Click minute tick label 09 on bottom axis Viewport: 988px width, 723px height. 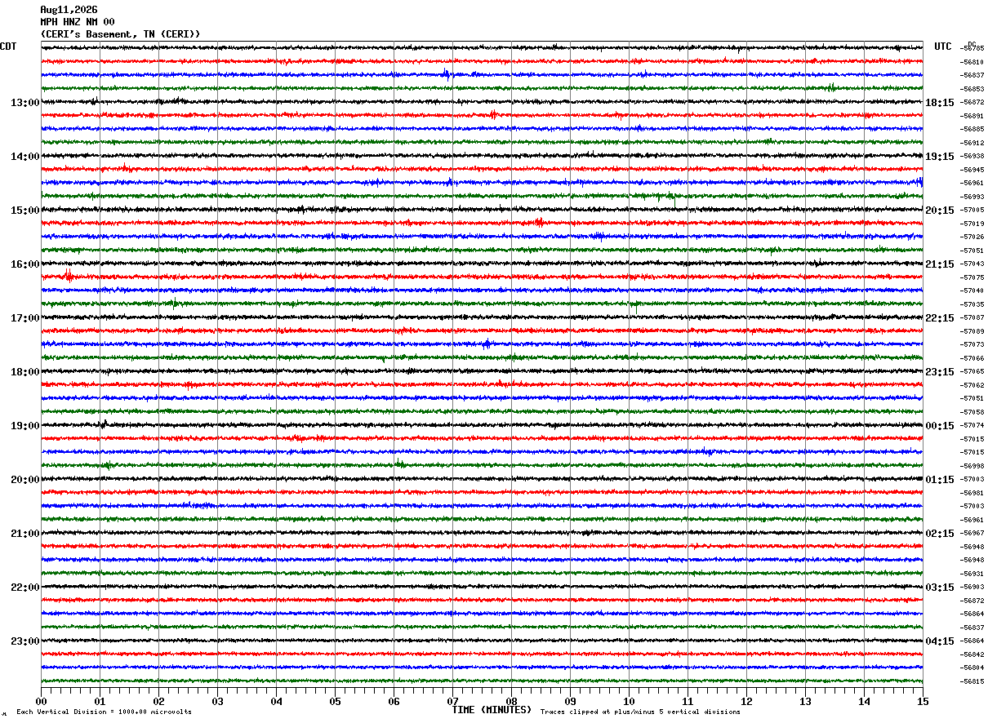coord(570,702)
